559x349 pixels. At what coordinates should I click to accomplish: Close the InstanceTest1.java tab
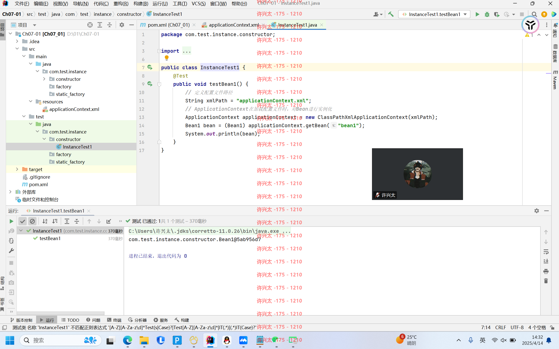point(322,25)
